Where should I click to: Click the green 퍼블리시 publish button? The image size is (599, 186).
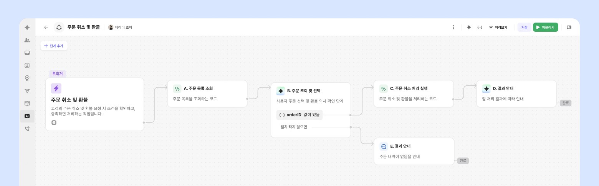click(545, 27)
